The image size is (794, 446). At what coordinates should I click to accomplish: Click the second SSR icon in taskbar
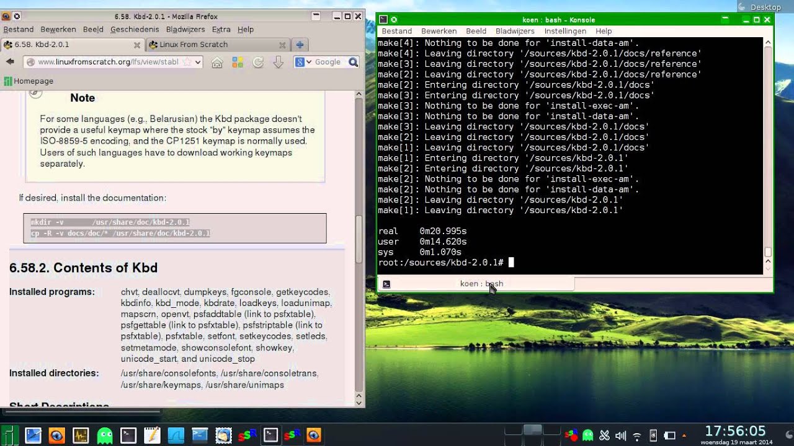click(293, 435)
